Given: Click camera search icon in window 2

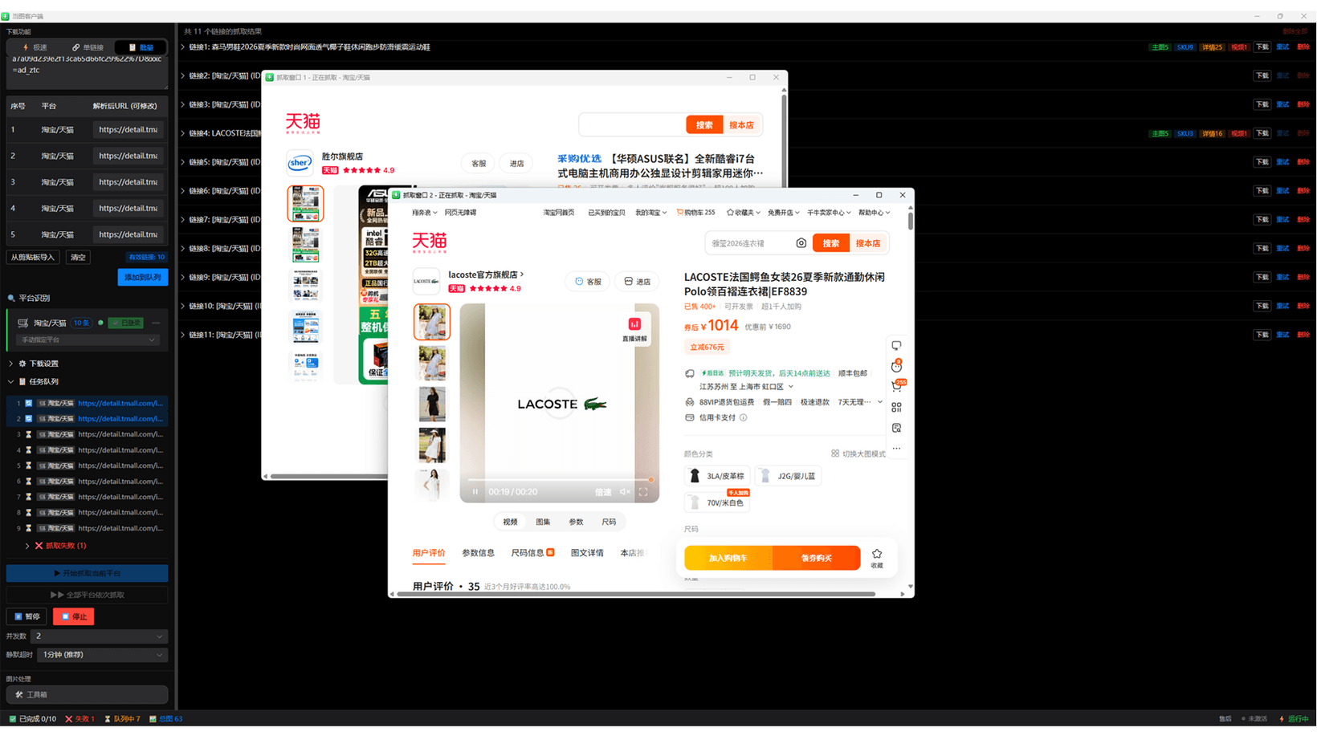Looking at the screenshot, I should (x=801, y=243).
